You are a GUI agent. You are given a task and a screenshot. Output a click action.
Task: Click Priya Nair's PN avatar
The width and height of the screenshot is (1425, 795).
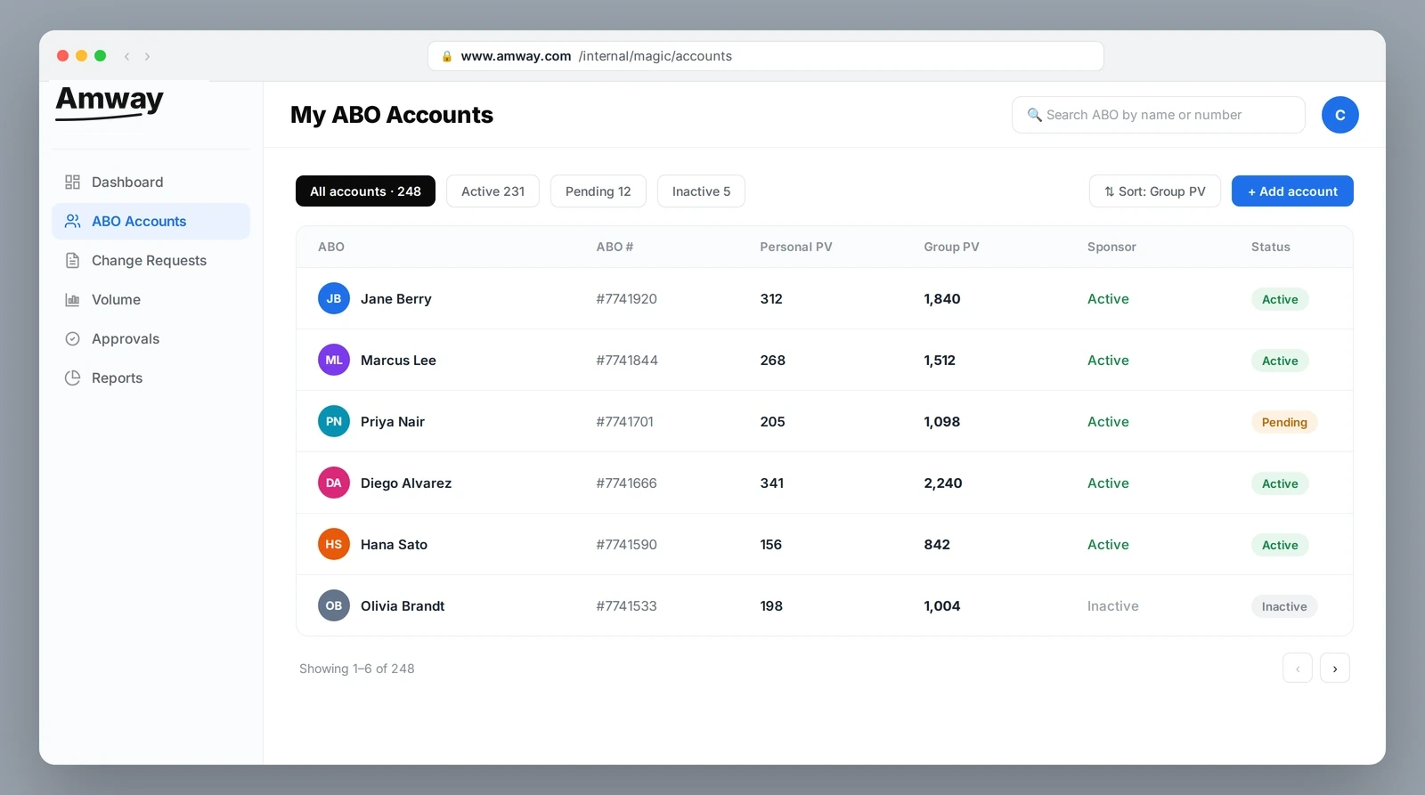(334, 422)
